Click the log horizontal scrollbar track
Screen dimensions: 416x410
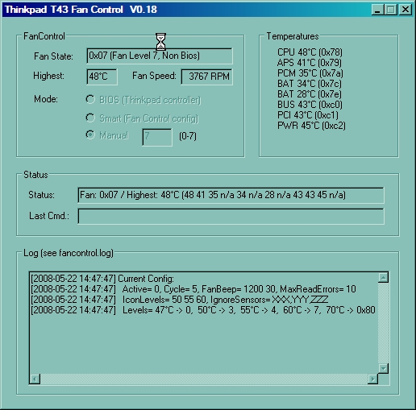(x=204, y=379)
